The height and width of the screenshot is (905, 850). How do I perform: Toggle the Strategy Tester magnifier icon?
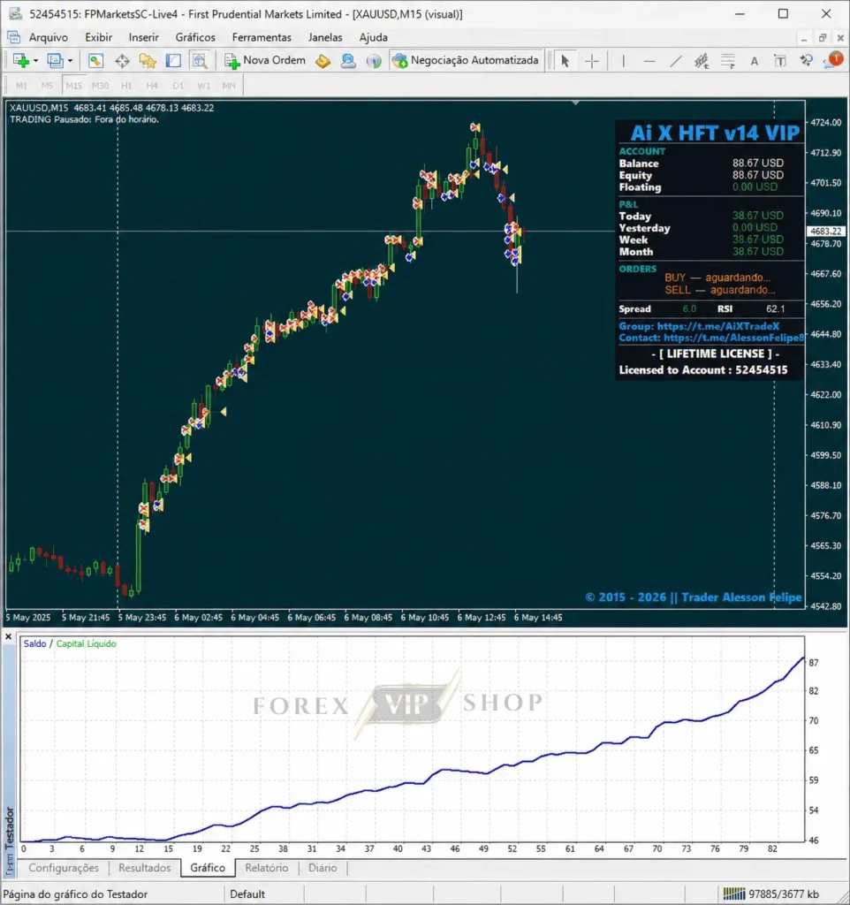click(x=200, y=61)
